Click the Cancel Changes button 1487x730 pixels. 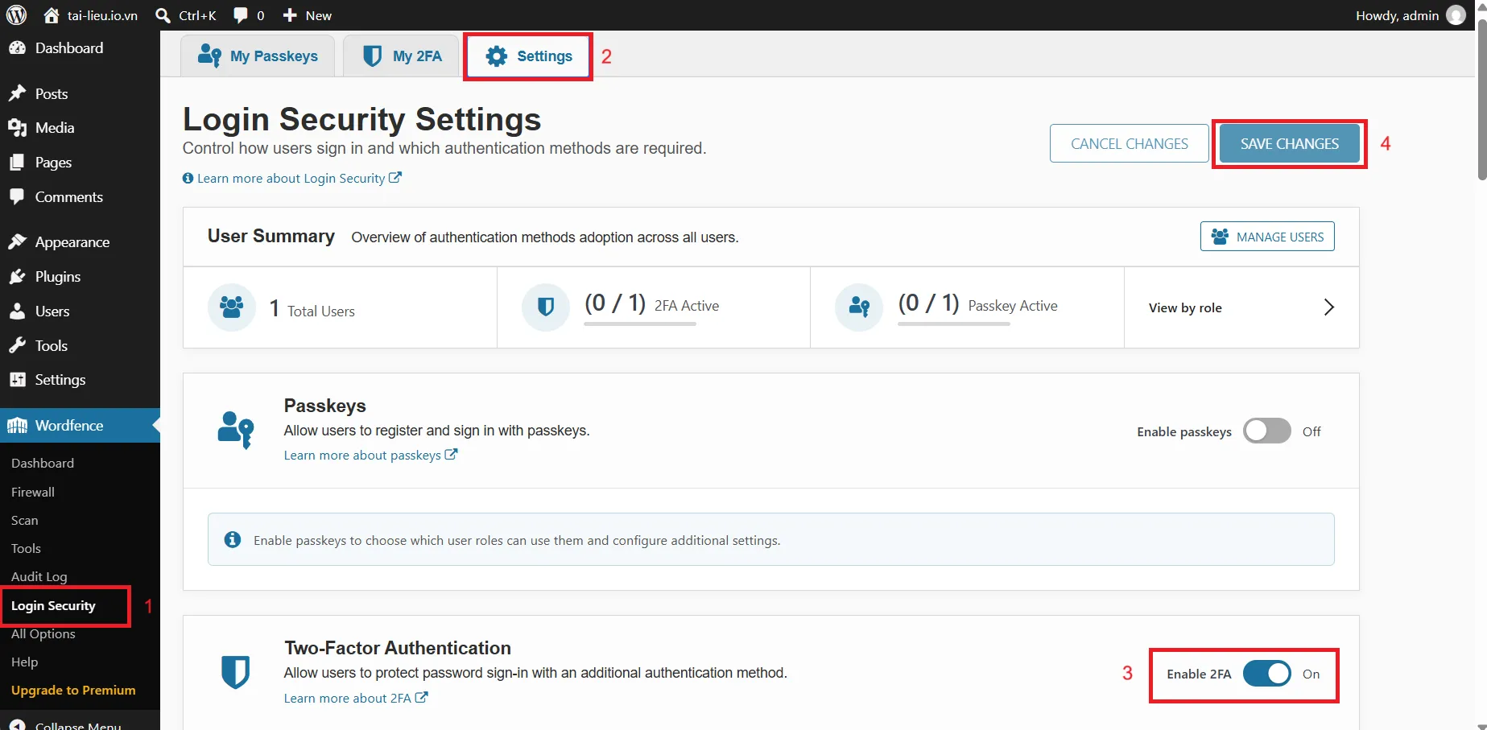point(1130,143)
